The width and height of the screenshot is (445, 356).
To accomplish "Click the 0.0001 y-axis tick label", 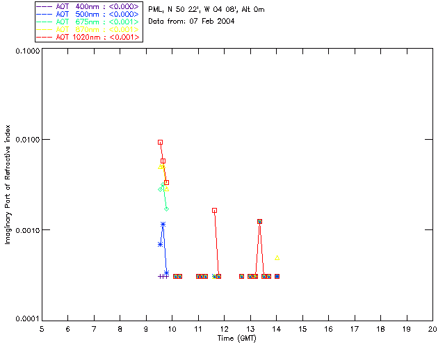I will [28, 319].
